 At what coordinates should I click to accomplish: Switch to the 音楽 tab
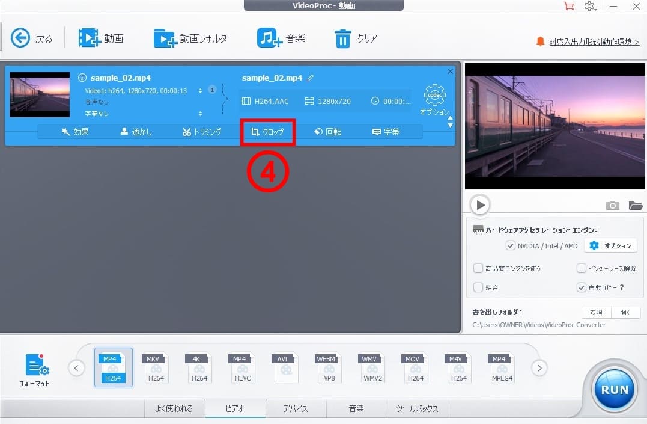pyautogui.click(x=356, y=409)
